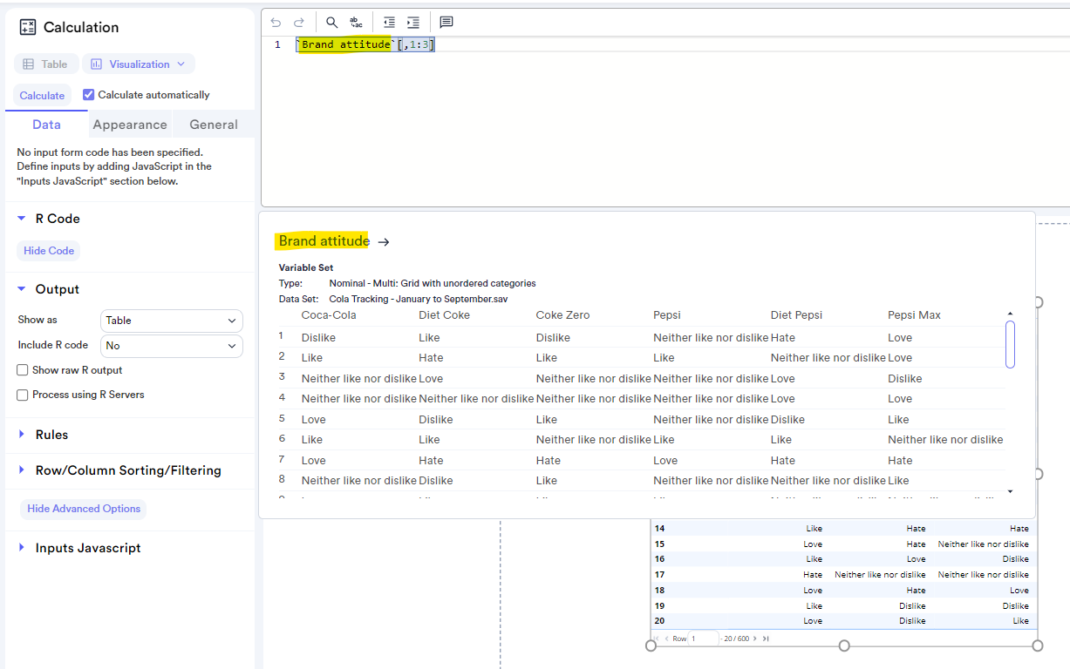Click Hide Advanced Options
Viewport: 1070px width, 669px height.
coord(83,508)
